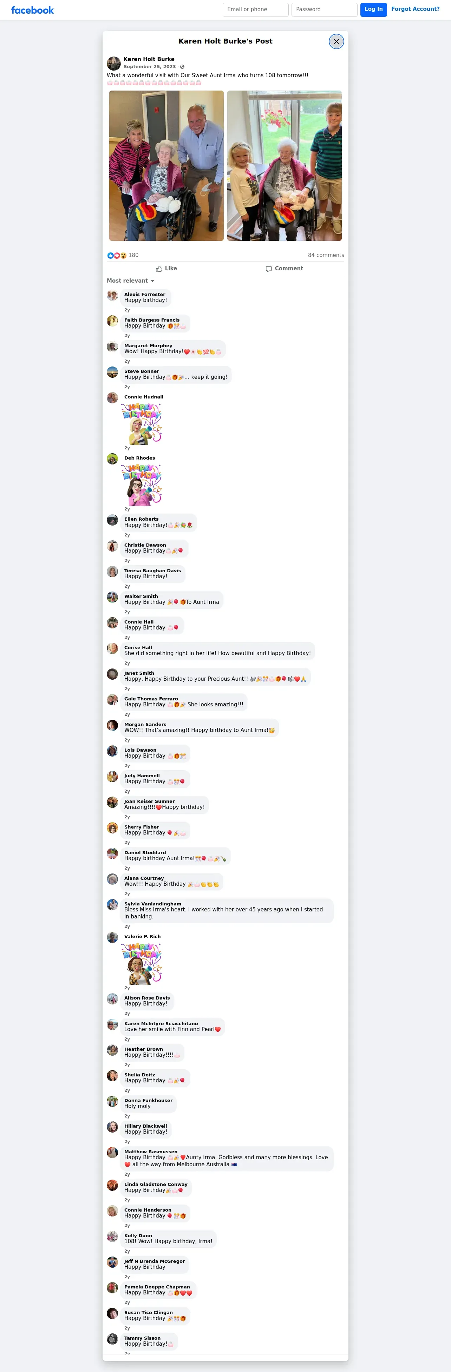
Task: Open the 84 comments link
Action: [x=326, y=255]
